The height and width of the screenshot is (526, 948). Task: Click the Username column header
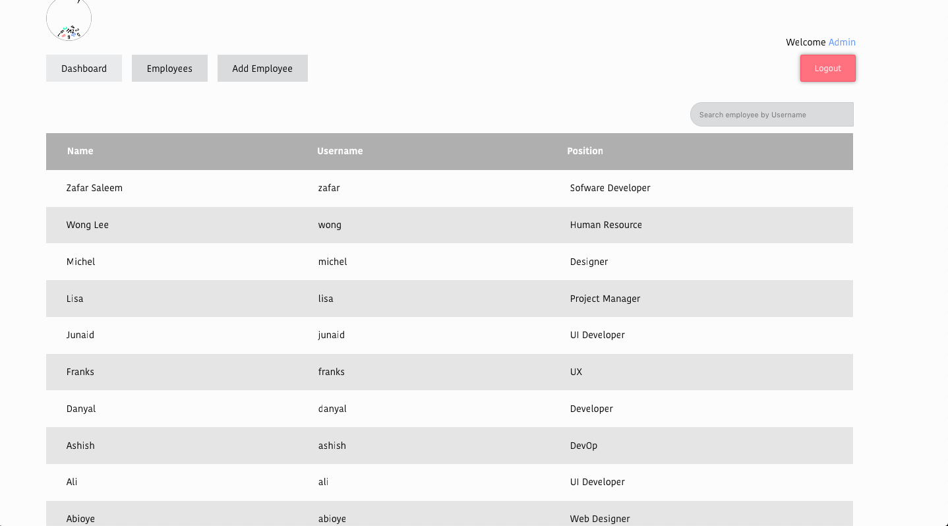coord(340,151)
